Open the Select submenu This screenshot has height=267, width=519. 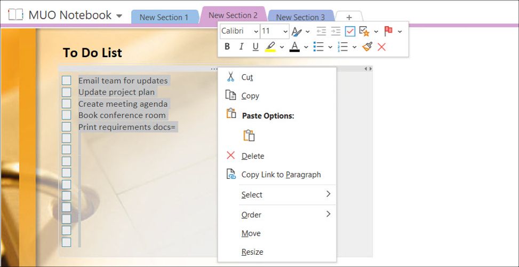[277, 194]
